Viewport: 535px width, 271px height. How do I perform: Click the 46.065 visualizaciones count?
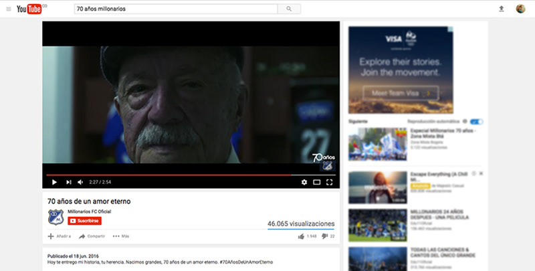(301, 224)
